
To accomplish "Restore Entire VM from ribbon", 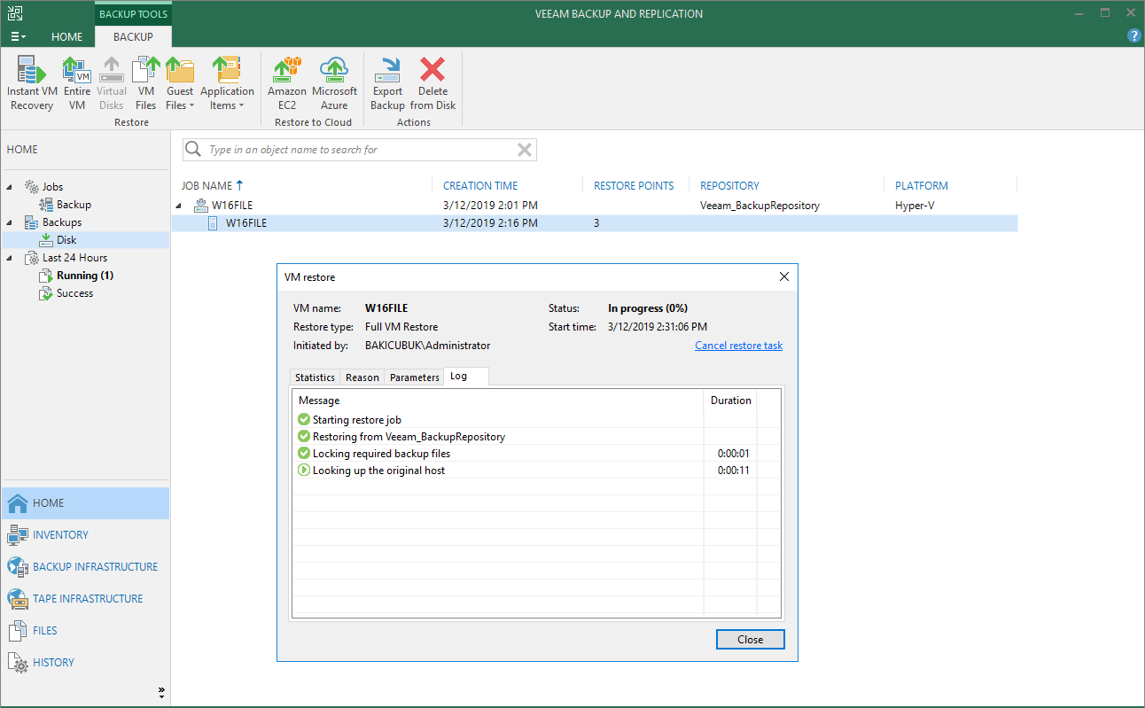I will [x=77, y=84].
